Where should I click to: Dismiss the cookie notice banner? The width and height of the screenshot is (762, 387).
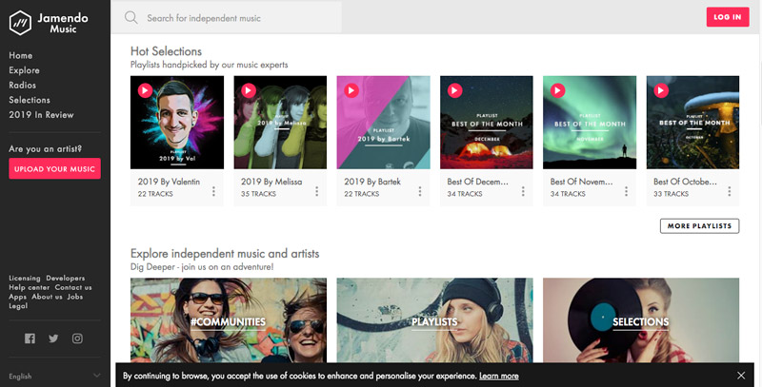[x=741, y=376]
